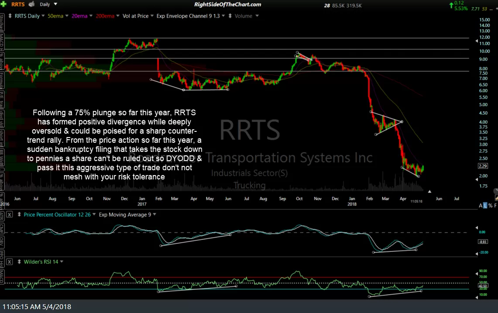
Task: Open the Vol at Price dropdown
Action: (x=152, y=16)
